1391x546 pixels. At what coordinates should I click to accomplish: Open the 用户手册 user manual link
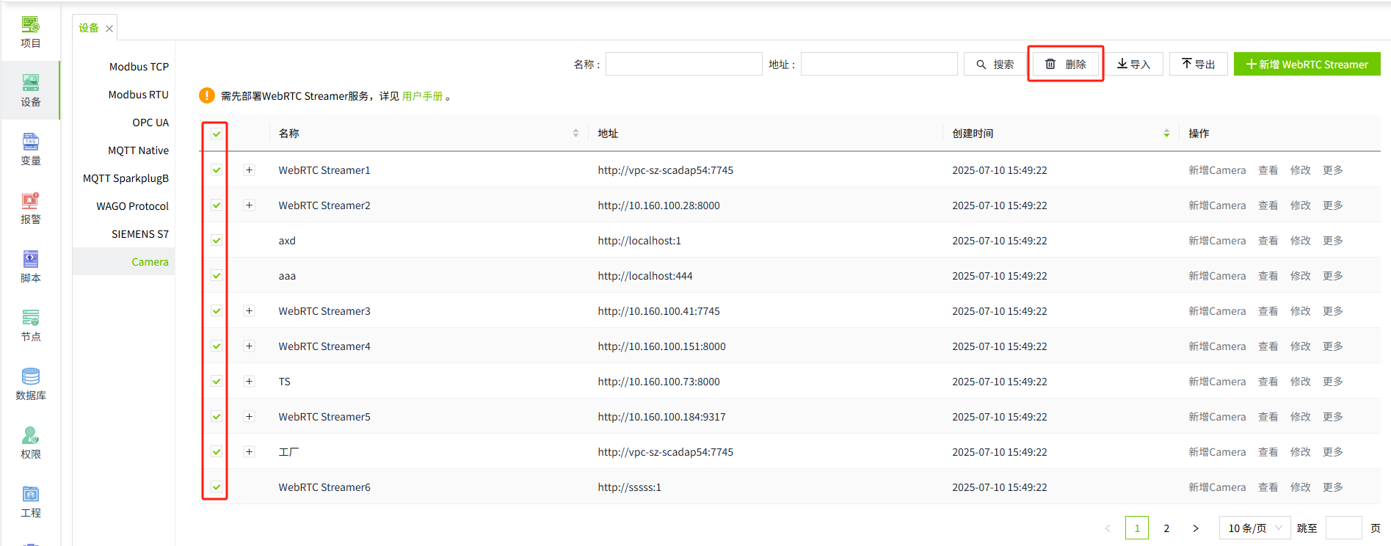pos(422,96)
